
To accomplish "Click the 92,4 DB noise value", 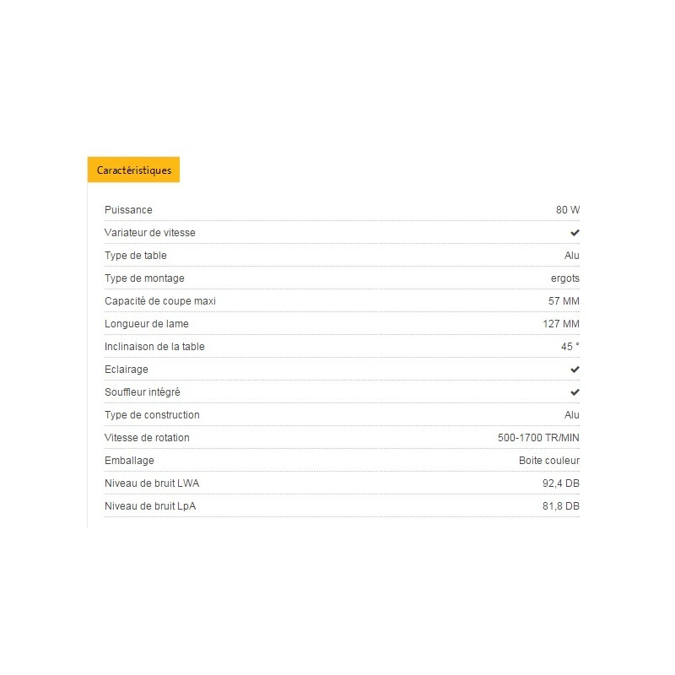I will coord(561,483).
